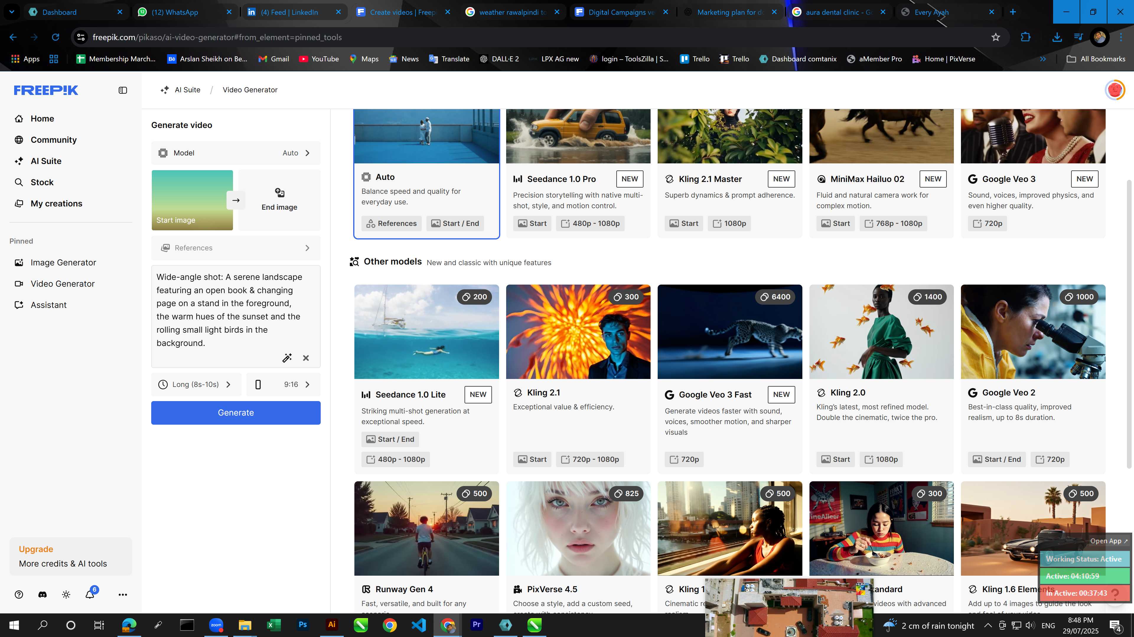This screenshot has height=637, width=1134.
Task: Open Discord icon in sidebar footer
Action: click(x=42, y=594)
